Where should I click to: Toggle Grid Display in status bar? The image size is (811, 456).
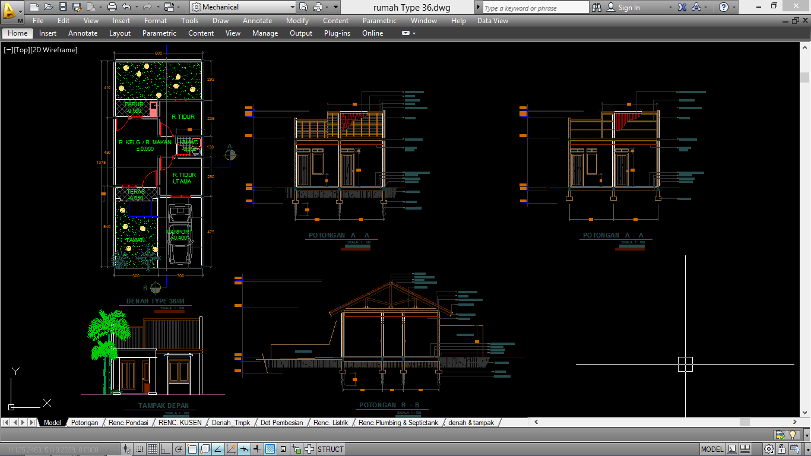tap(152, 449)
